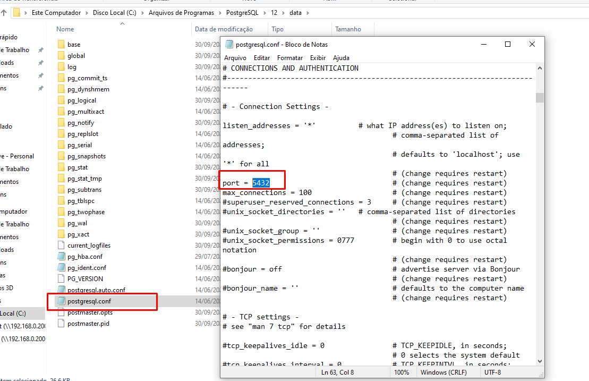Select the pg_hba.conf file icon

[61, 257]
